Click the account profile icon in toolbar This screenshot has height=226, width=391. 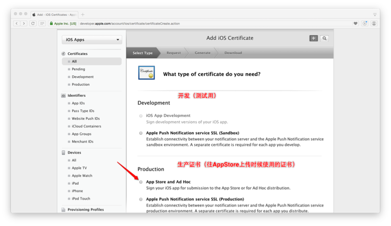click(374, 24)
